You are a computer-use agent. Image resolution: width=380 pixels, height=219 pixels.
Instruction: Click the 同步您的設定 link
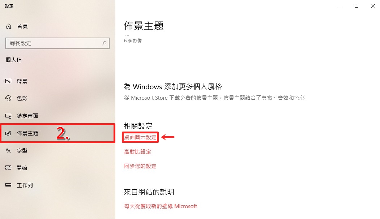coord(140,166)
